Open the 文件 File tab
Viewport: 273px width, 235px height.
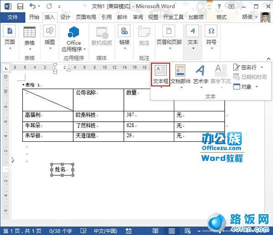coord(13,17)
